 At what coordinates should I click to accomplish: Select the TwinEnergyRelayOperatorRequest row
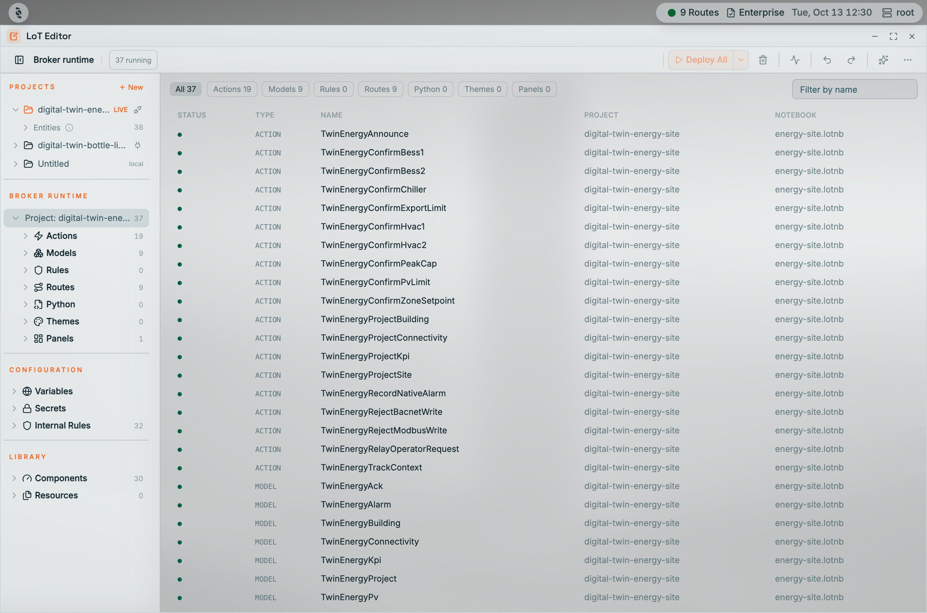(x=544, y=449)
